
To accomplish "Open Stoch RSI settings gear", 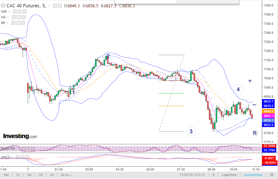I will click(x=28, y=149).
